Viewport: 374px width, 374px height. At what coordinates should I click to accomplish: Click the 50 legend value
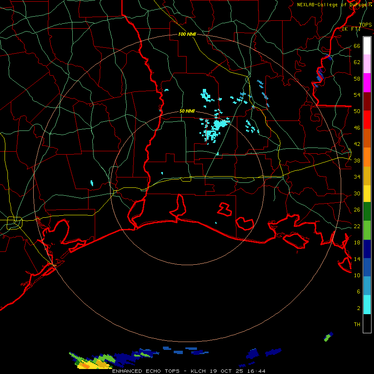pyautogui.click(x=357, y=111)
